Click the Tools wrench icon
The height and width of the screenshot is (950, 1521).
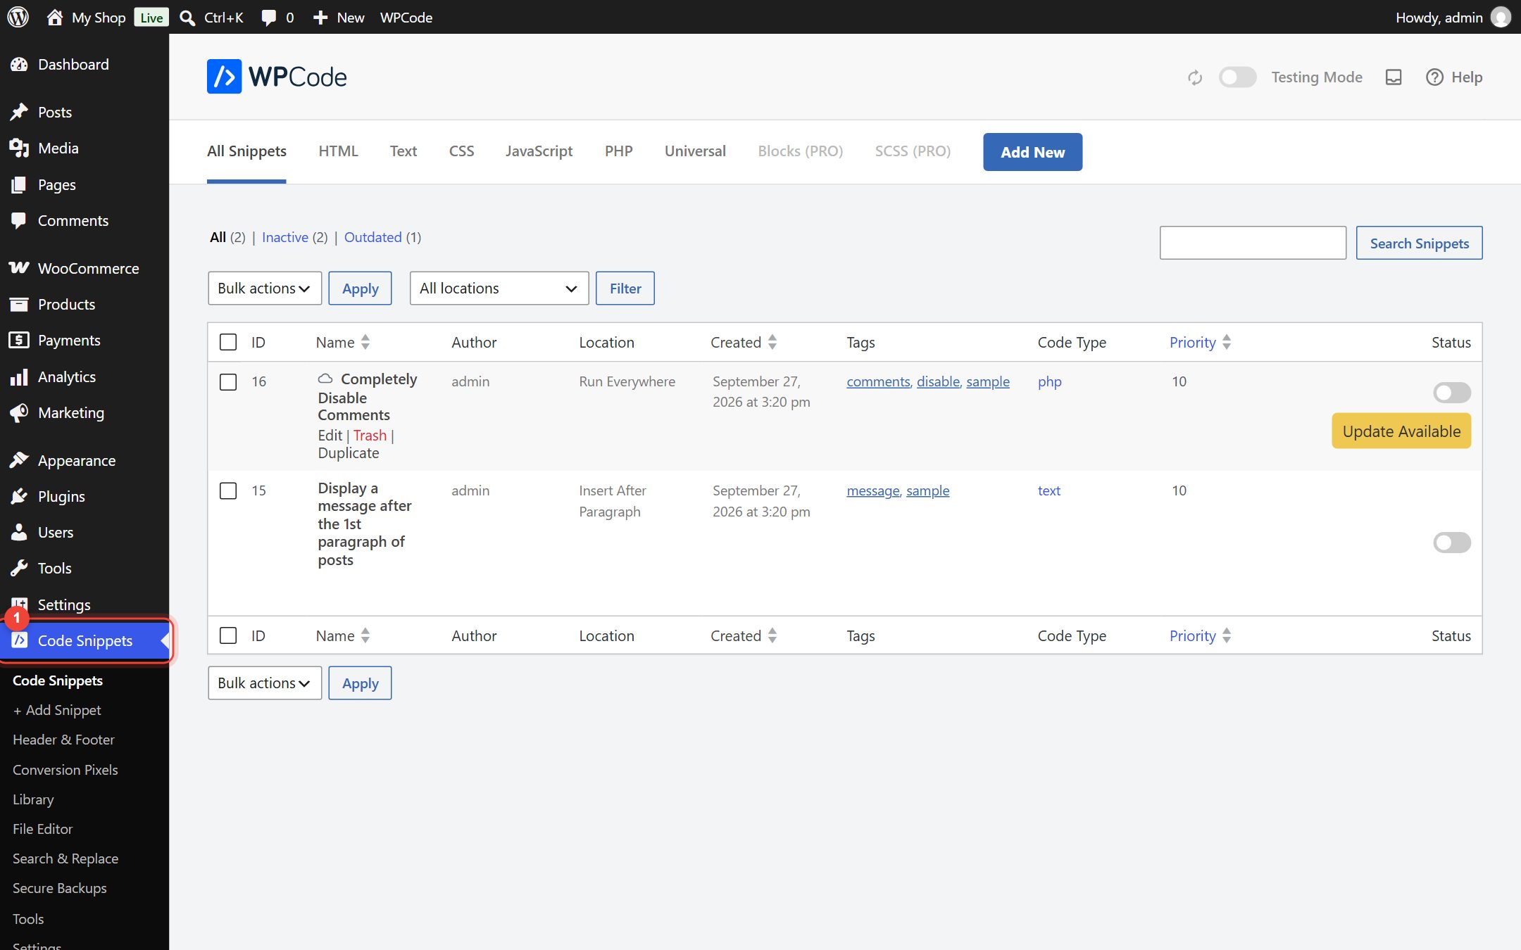click(19, 568)
